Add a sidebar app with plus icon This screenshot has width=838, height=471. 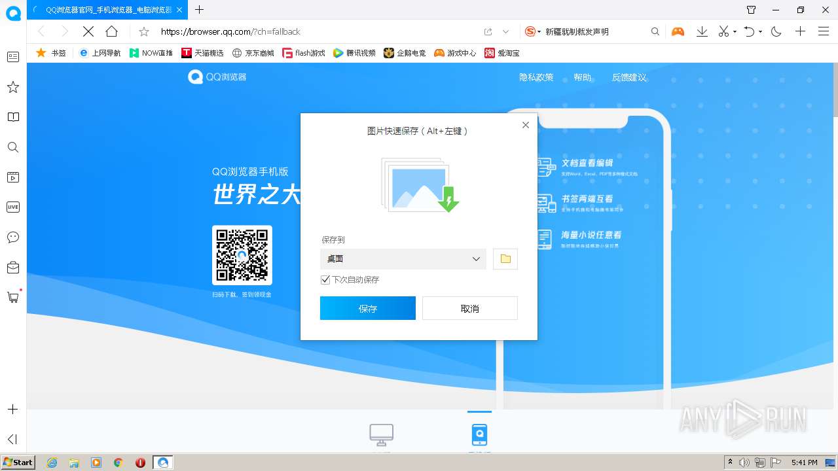tap(12, 410)
